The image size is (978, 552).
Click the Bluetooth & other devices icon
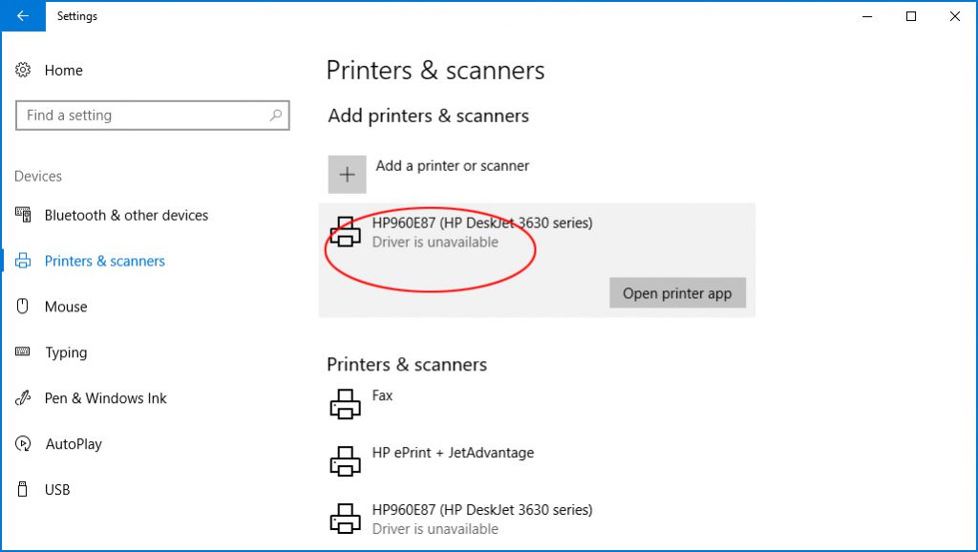(23, 215)
